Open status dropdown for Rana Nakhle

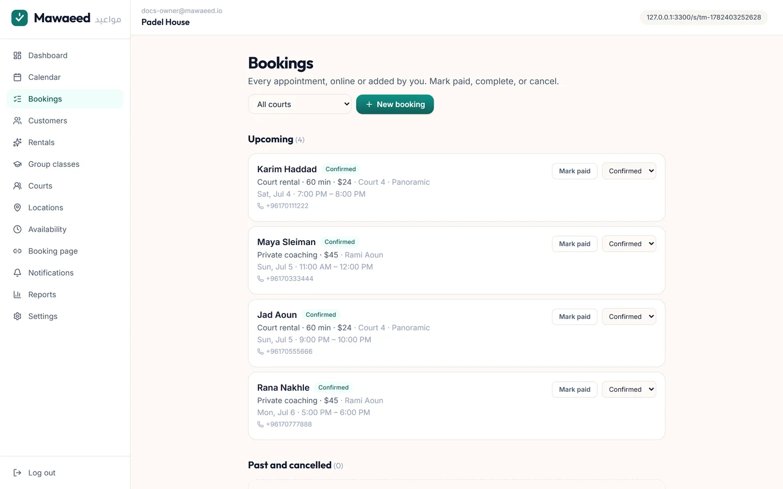pos(629,390)
